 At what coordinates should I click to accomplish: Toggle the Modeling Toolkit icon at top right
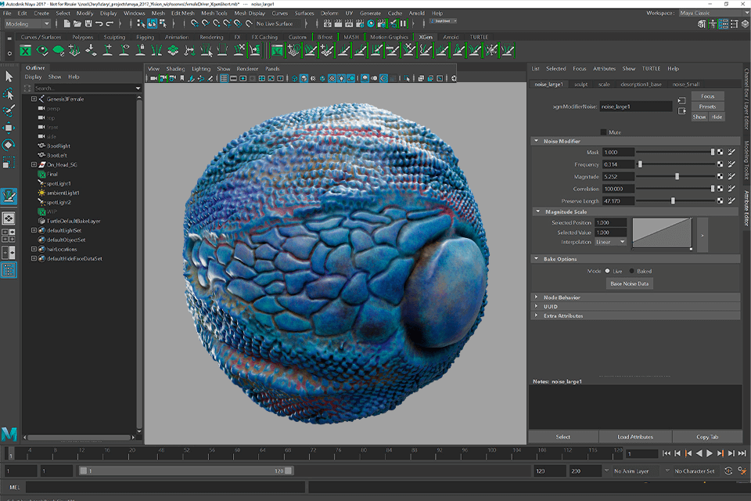click(x=702, y=23)
